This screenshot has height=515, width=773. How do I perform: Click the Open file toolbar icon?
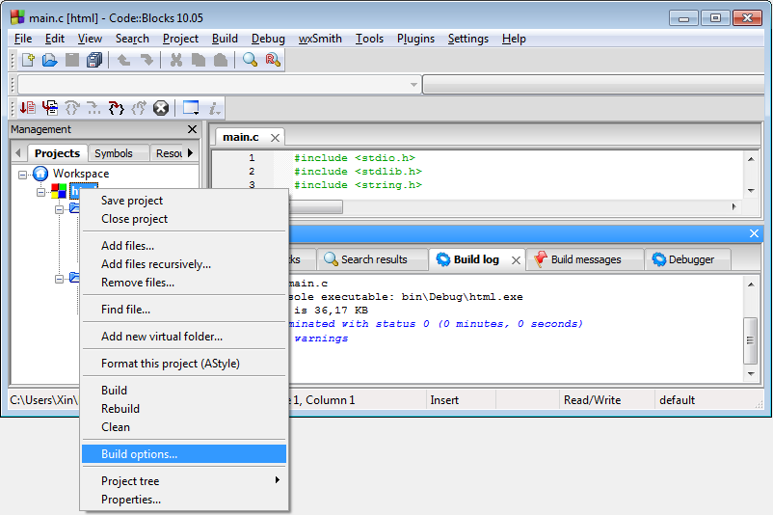pyautogui.click(x=50, y=60)
